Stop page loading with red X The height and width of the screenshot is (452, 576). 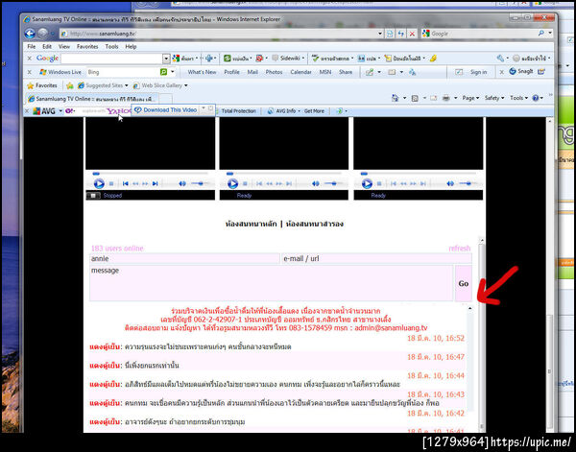[412, 34]
